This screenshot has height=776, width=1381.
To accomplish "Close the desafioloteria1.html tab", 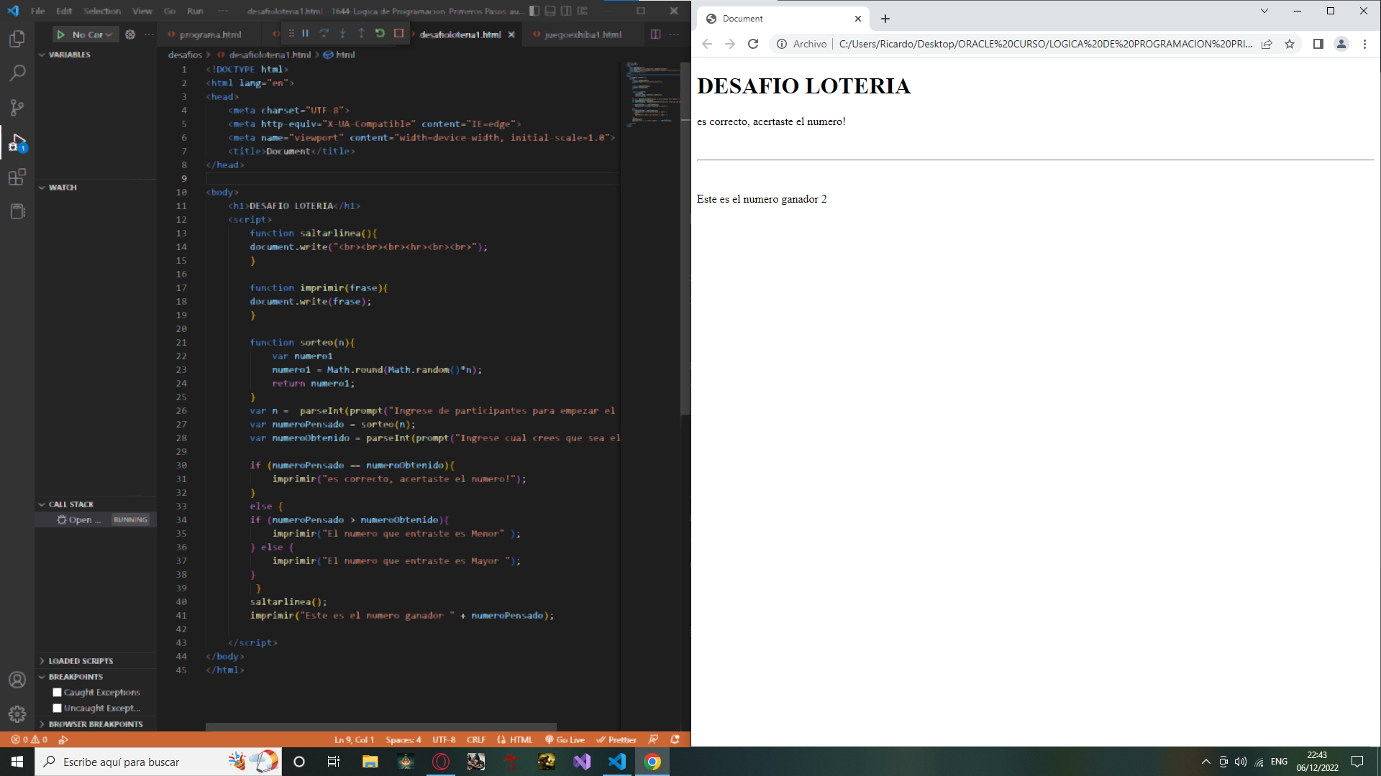I will [511, 34].
